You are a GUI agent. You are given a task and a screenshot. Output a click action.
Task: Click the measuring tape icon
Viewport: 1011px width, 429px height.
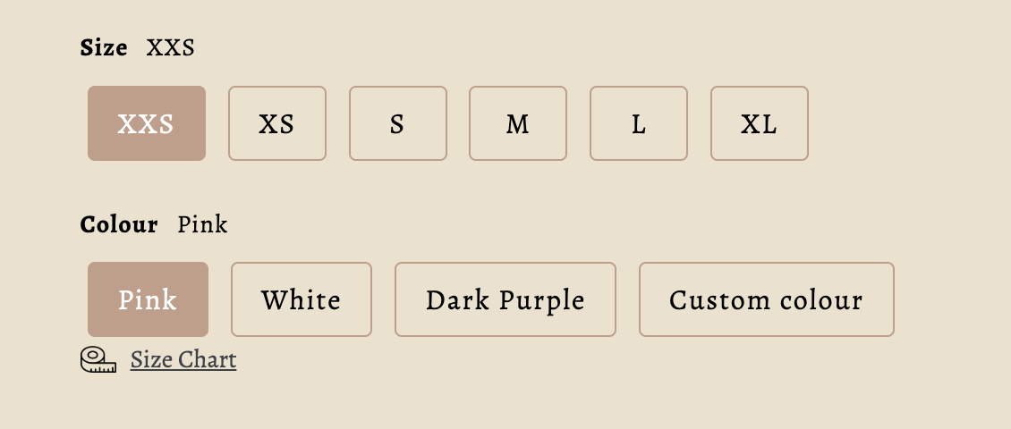point(98,360)
